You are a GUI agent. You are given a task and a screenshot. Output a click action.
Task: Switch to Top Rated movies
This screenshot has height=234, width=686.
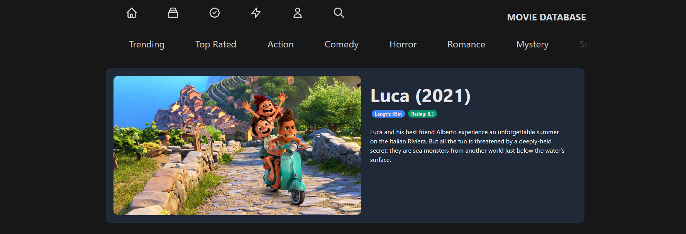(216, 45)
